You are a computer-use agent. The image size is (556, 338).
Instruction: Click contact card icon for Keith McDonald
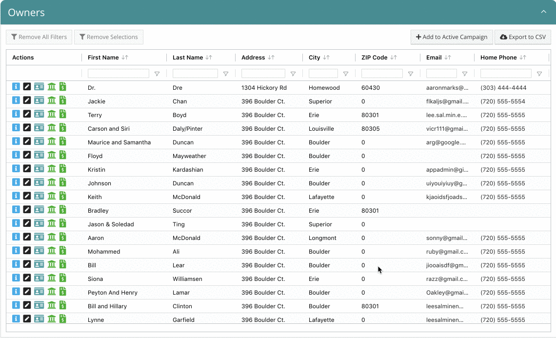pyautogui.click(x=39, y=196)
